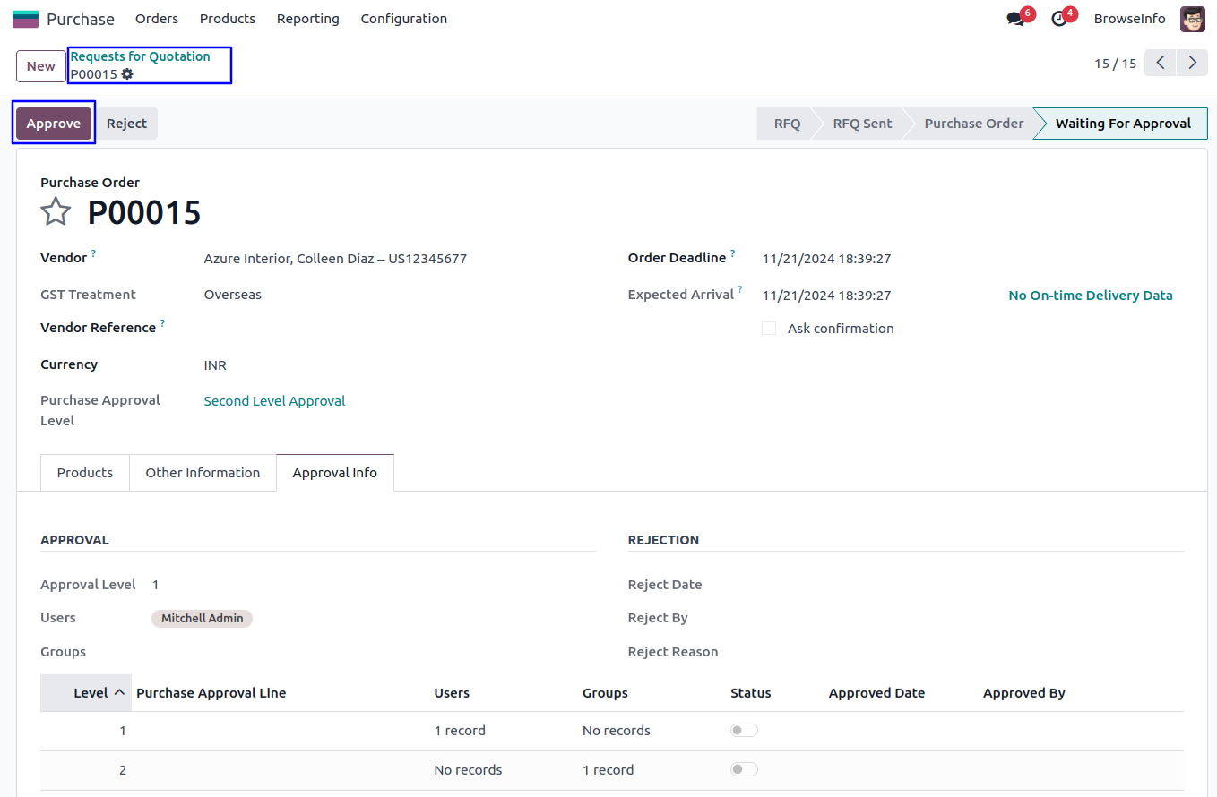Open the Second Level Approval link
Screen dimensions: 1217x797
[274, 401]
